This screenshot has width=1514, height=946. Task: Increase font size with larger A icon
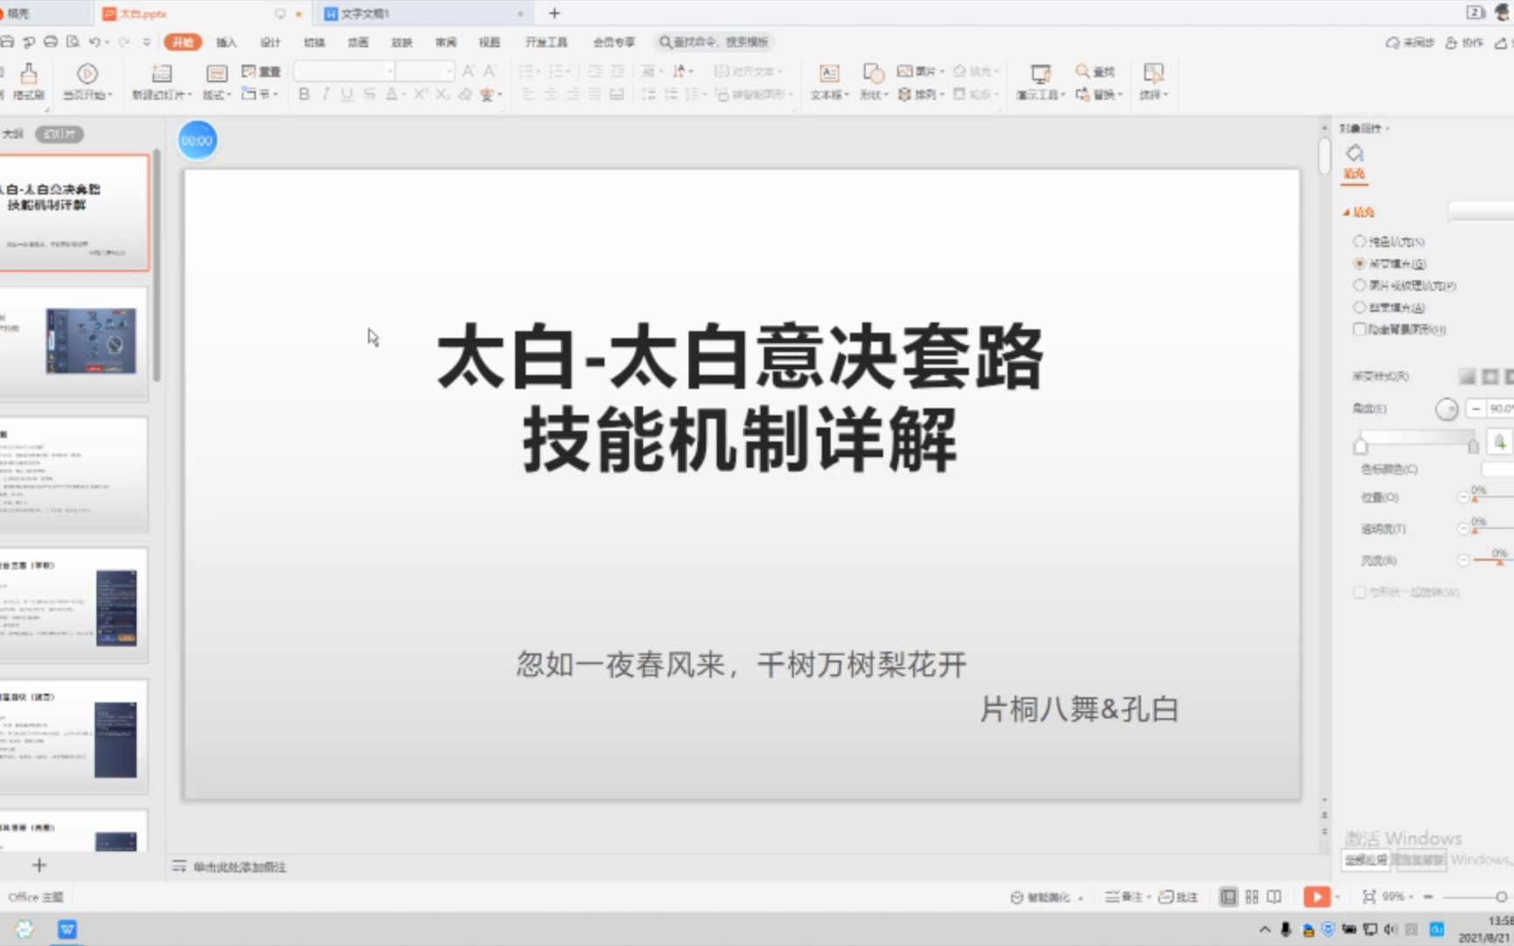[469, 71]
